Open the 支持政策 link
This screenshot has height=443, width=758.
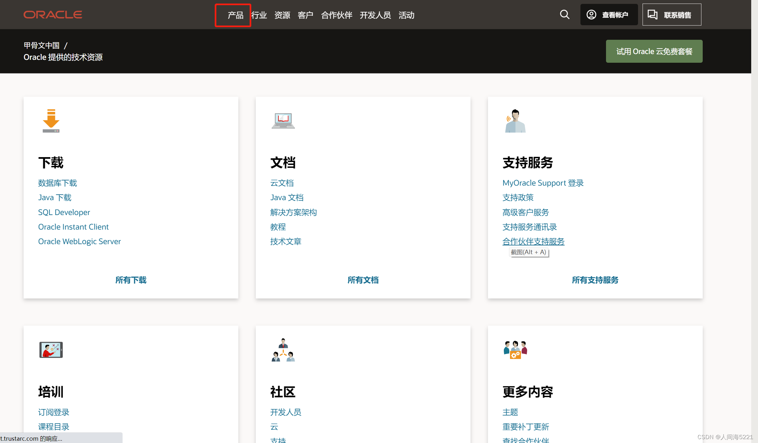pyautogui.click(x=518, y=198)
